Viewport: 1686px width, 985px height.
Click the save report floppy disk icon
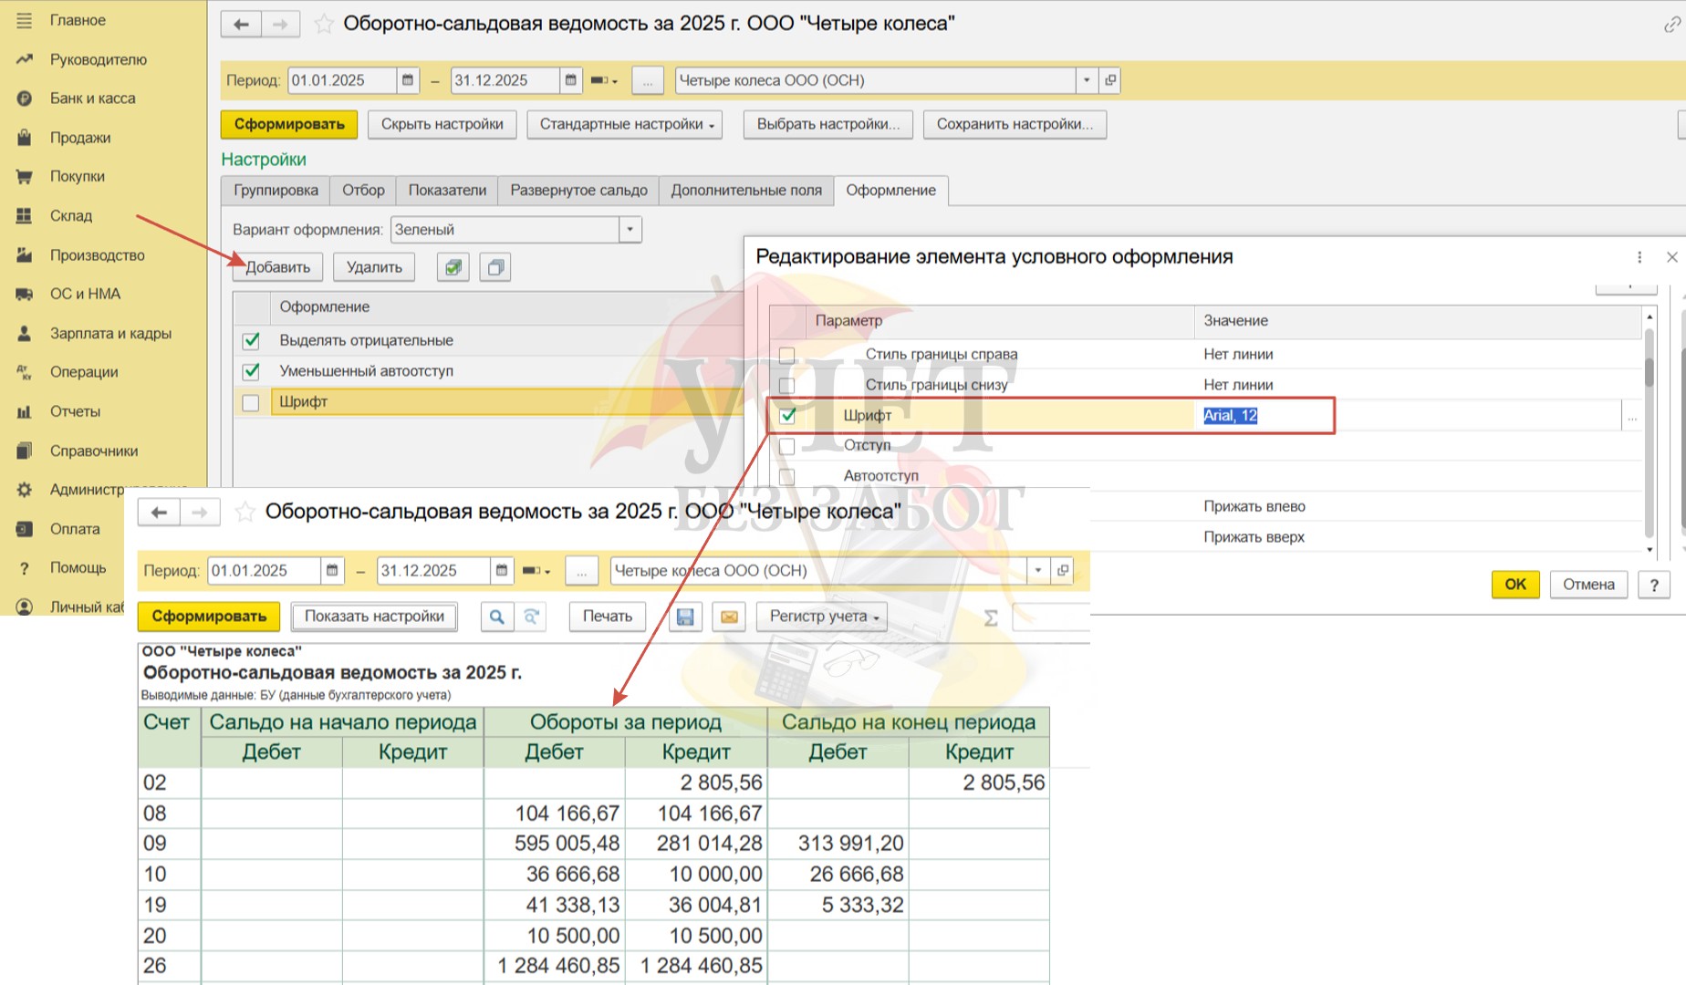click(685, 617)
